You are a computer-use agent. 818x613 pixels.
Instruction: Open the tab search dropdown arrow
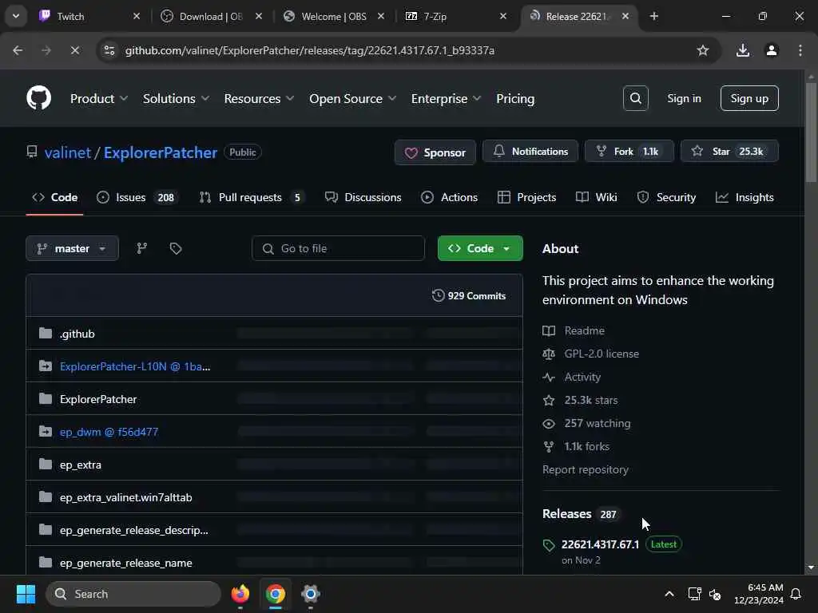click(x=16, y=16)
